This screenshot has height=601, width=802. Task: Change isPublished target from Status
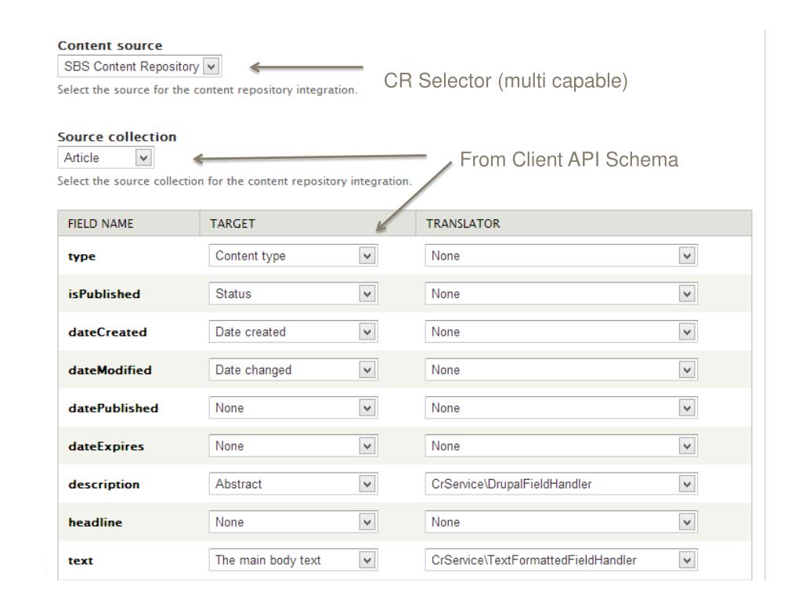coord(293,294)
